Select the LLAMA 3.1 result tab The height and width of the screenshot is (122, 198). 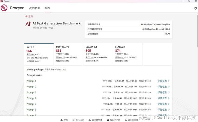click(98, 54)
